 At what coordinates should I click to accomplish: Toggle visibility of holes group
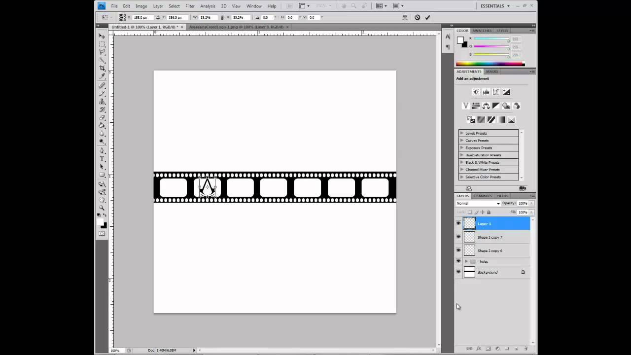[x=458, y=261]
